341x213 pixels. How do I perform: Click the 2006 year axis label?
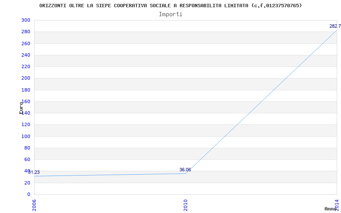(x=34, y=205)
